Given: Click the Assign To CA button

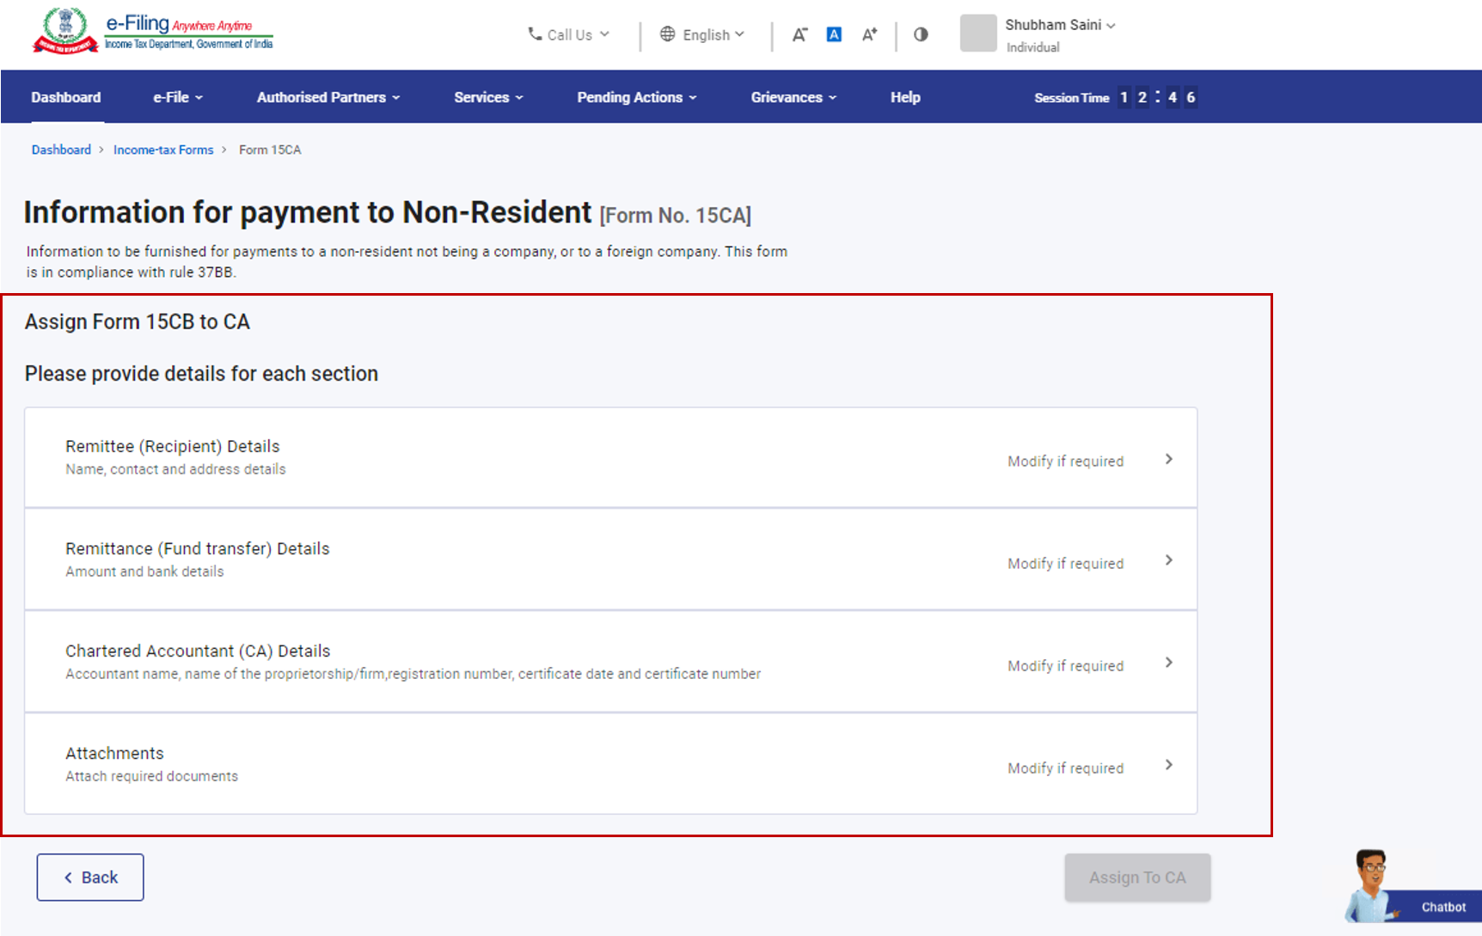Looking at the screenshot, I should (x=1137, y=878).
